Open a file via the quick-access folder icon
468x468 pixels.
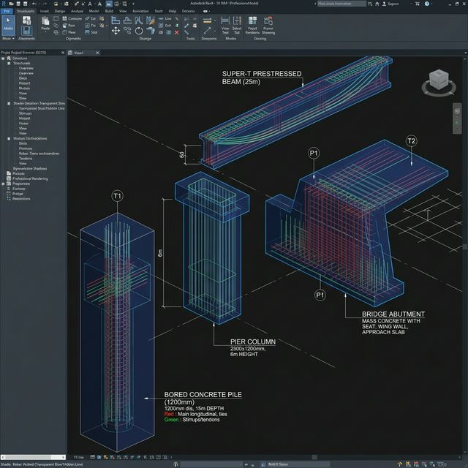tap(12, 4)
